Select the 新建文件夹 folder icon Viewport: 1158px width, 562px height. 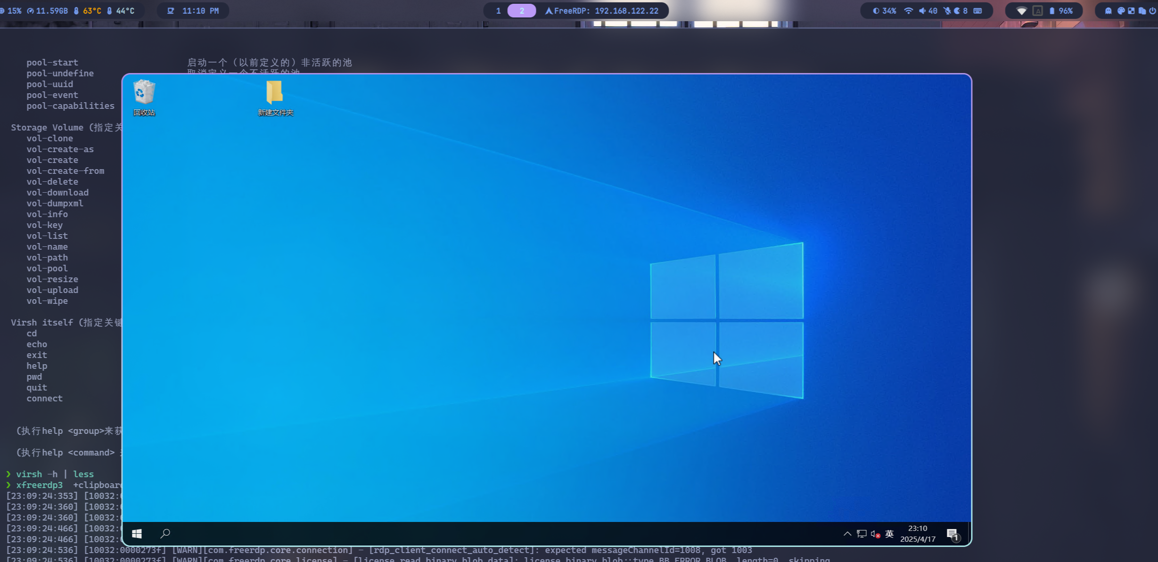click(275, 98)
